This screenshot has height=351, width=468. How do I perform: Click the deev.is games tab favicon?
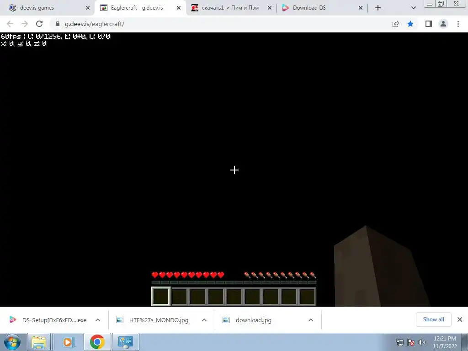(x=12, y=8)
